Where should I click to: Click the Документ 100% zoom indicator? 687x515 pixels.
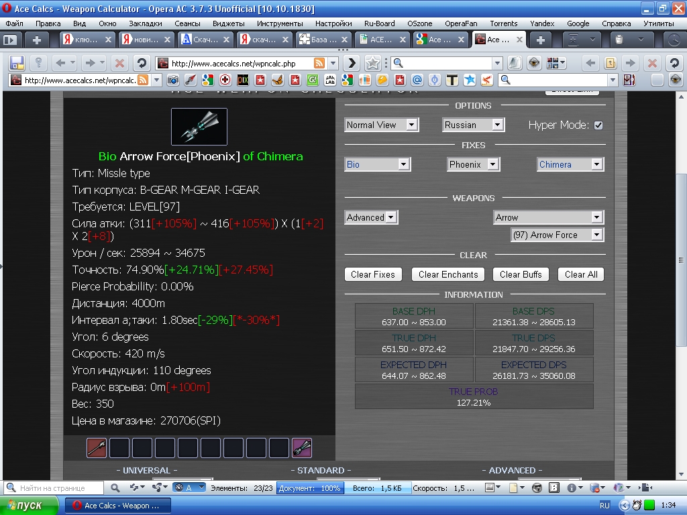[310, 488]
